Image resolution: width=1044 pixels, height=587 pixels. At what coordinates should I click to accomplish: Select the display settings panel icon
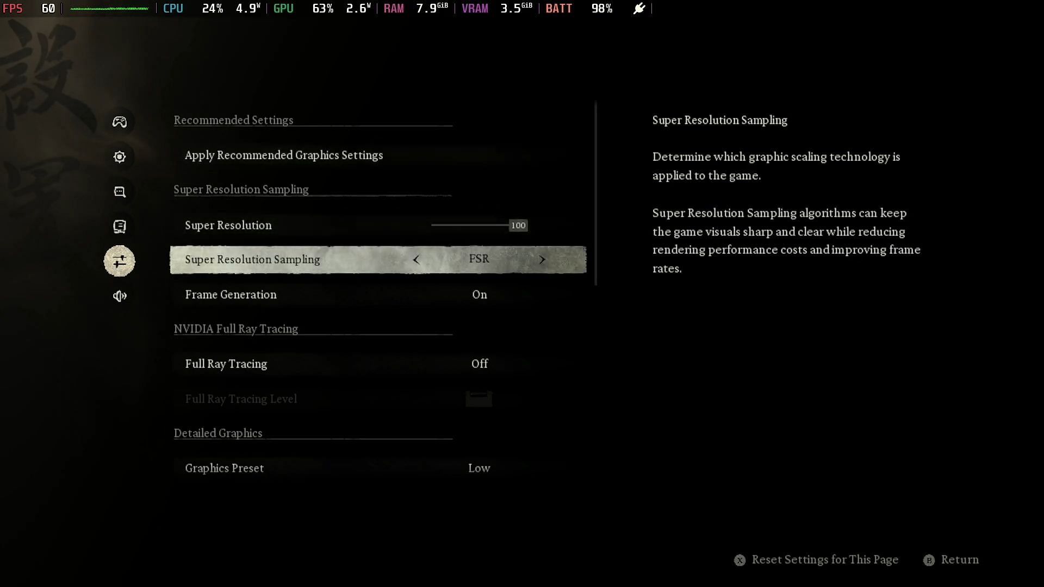pyautogui.click(x=119, y=227)
